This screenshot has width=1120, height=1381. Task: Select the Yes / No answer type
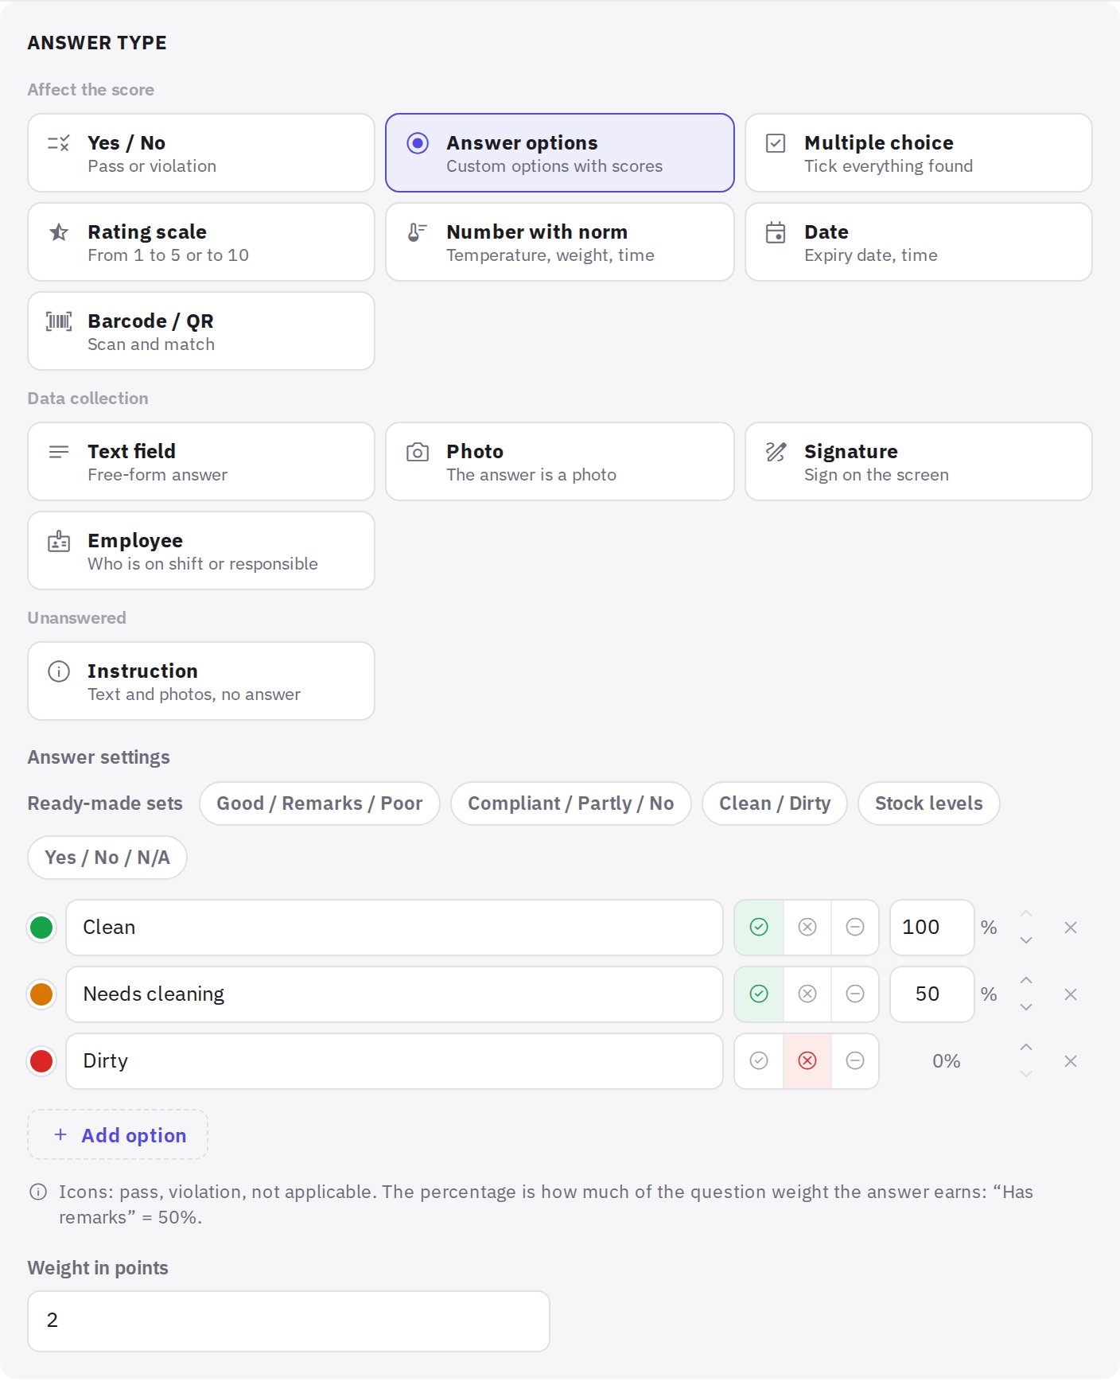pos(201,153)
